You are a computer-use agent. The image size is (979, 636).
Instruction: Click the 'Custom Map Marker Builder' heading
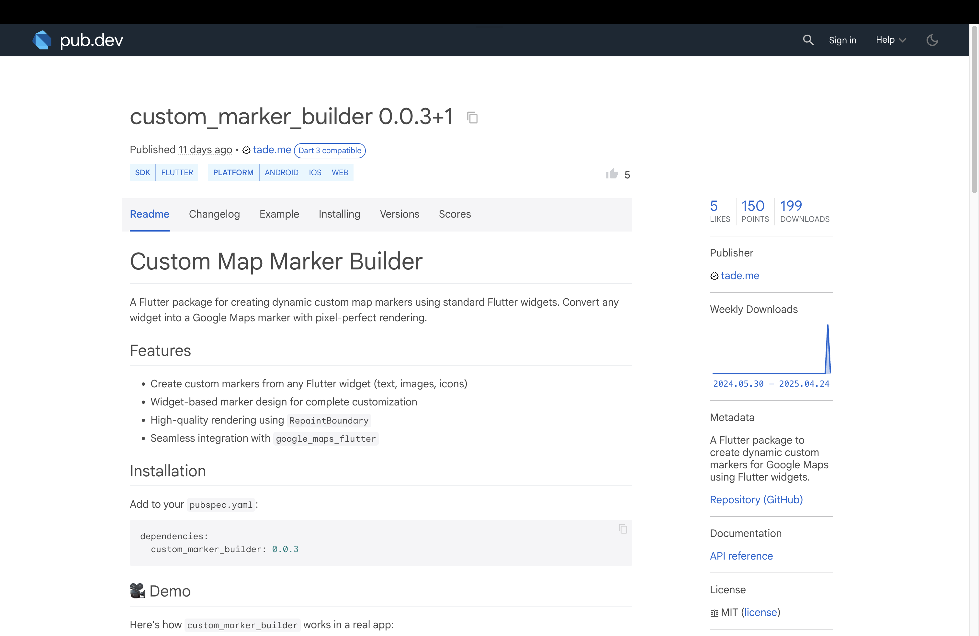pyautogui.click(x=276, y=261)
